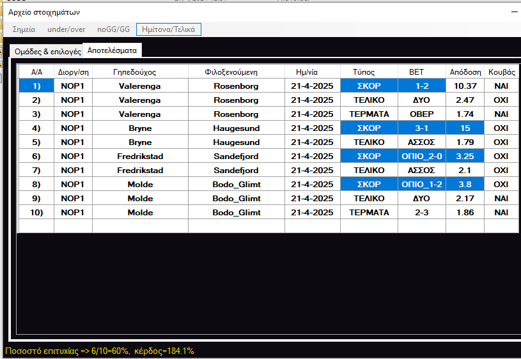Select the ΟΒΕΡ bet cell in row 3
This screenshot has height=359, width=521.
click(x=421, y=114)
